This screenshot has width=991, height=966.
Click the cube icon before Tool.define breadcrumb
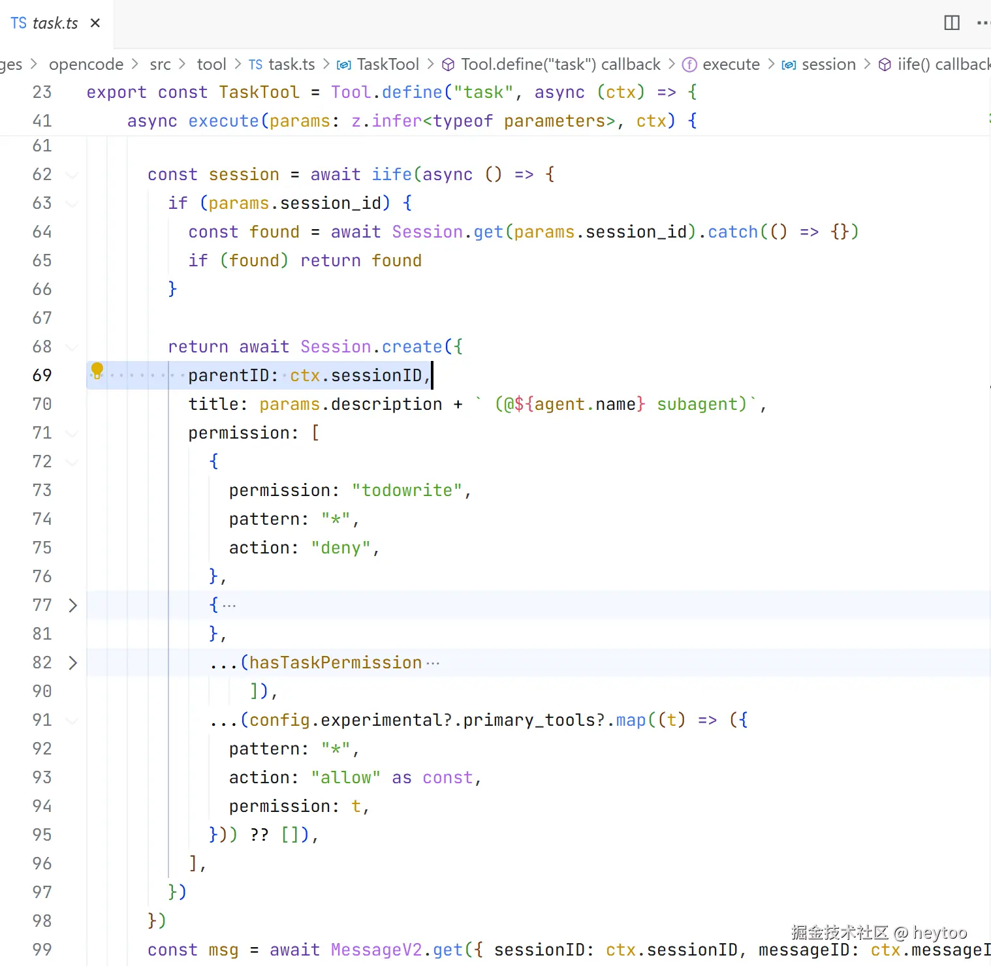(x=448, y=65)
